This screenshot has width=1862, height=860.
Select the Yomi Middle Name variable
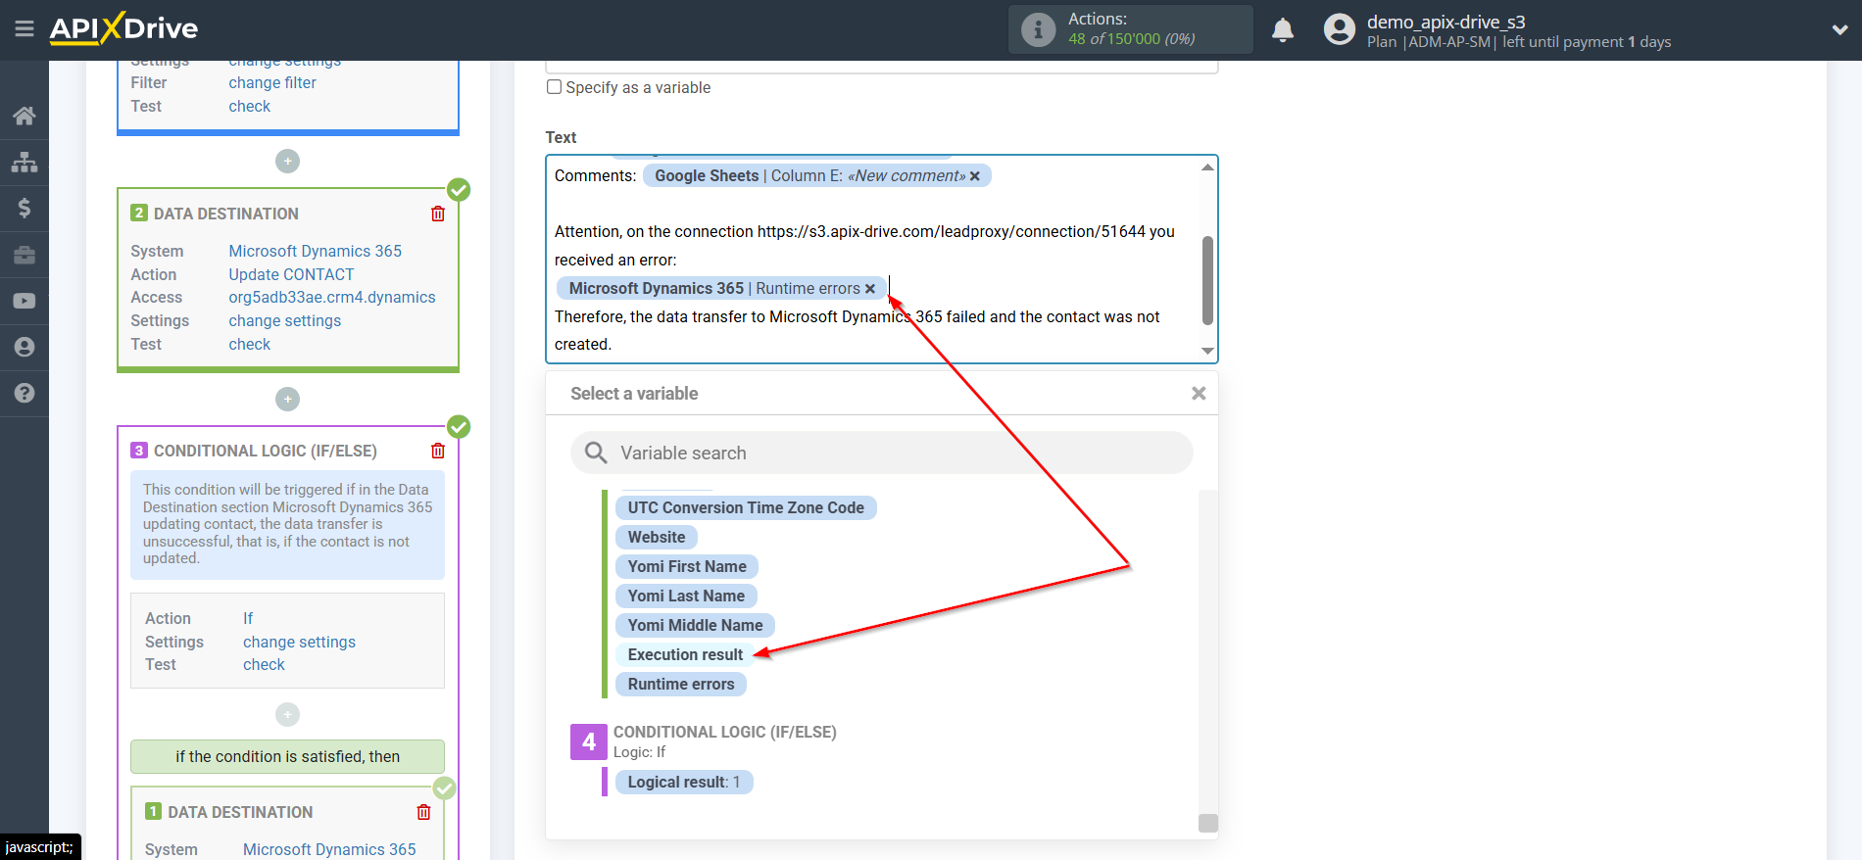[695, 625]
